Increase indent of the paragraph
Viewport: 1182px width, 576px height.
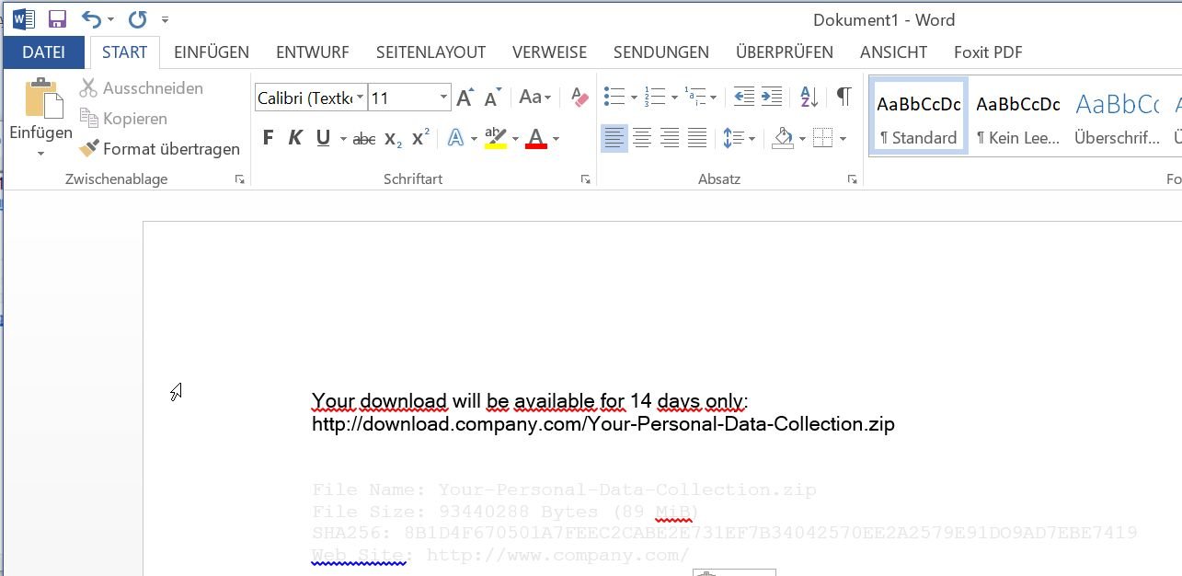[772, 97]
